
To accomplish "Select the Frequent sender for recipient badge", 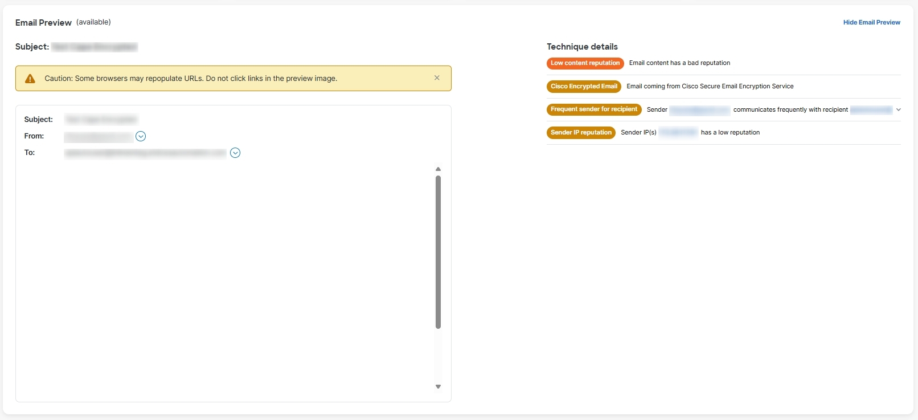I will click(594, 109).
